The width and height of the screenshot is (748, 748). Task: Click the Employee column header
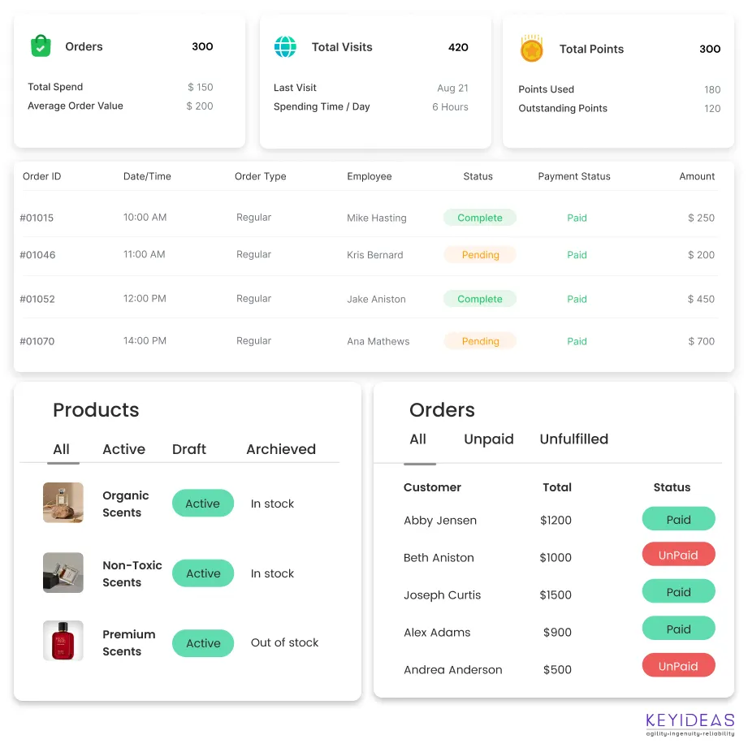click(x=370, y=176)
